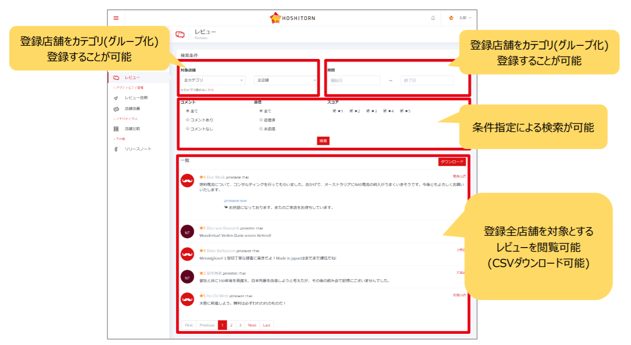Click the リリースノート sidebar icon
This screenshot has width=631, height=345.
[116, 149]
